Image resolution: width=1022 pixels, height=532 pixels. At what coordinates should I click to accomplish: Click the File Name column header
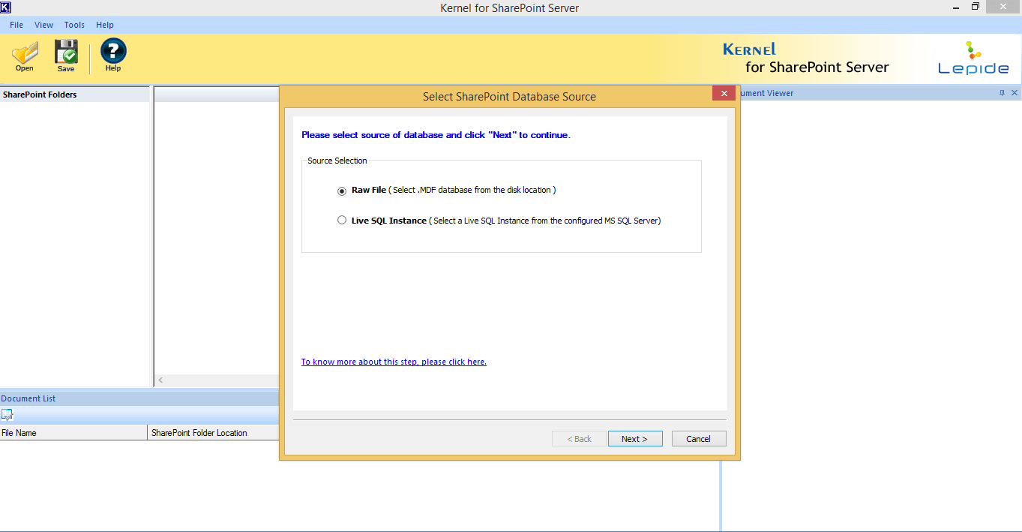(x=73, y=433)
